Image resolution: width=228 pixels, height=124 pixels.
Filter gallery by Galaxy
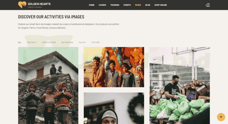pyautogui.click(x=82, y=42)
